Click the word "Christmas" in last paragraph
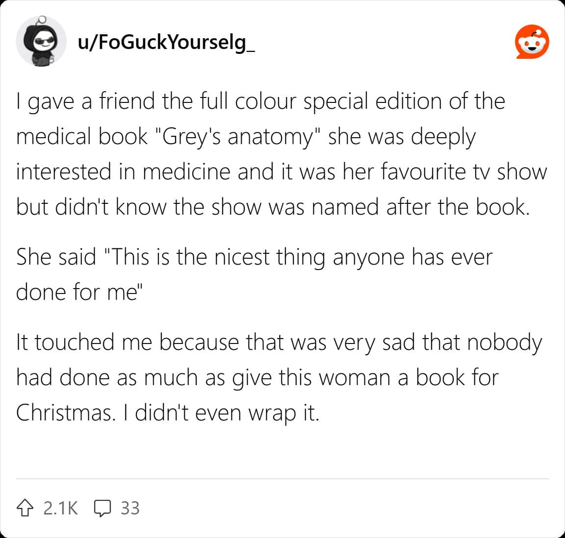 click(64, 413)
